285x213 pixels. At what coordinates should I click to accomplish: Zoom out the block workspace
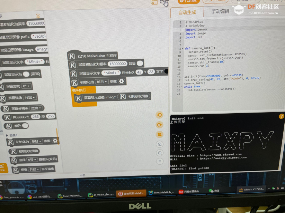pos(160,153)
